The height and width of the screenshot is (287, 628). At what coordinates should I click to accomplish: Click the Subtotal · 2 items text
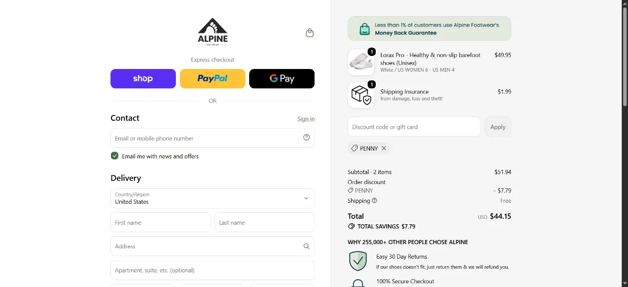point(369,172)
